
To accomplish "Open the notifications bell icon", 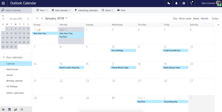I will tap(176, 3).
